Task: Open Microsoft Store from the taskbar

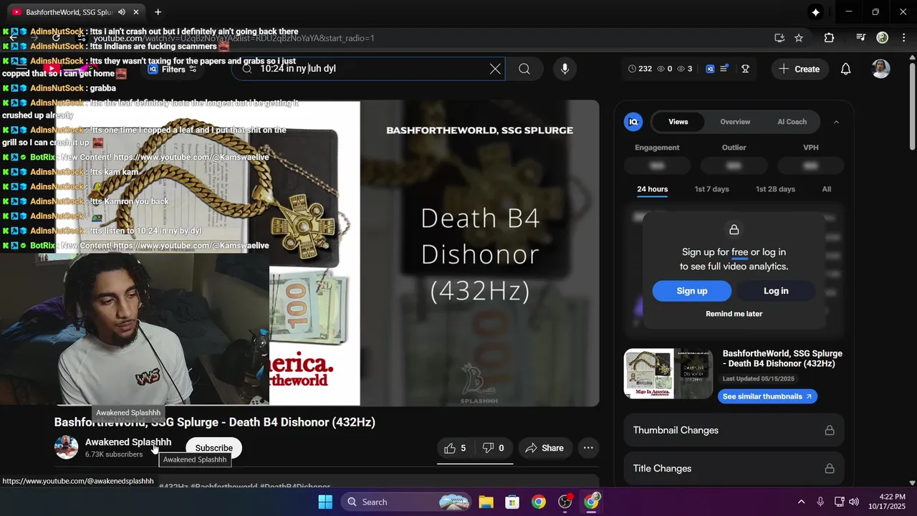Action: coord(512,502)
